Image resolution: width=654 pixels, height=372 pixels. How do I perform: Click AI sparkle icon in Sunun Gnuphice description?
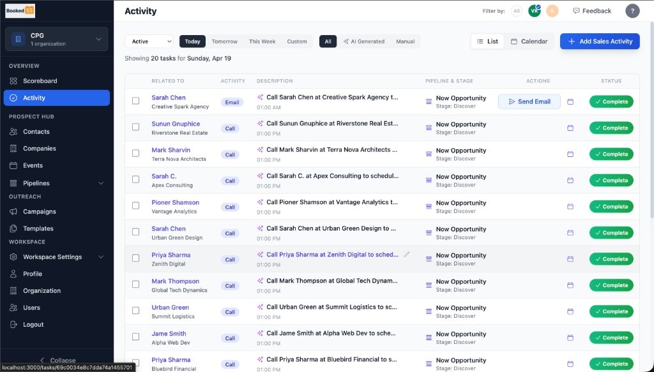tap(261, 124)
